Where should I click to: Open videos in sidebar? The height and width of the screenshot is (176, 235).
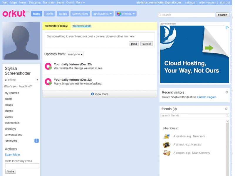pos(9,117)
